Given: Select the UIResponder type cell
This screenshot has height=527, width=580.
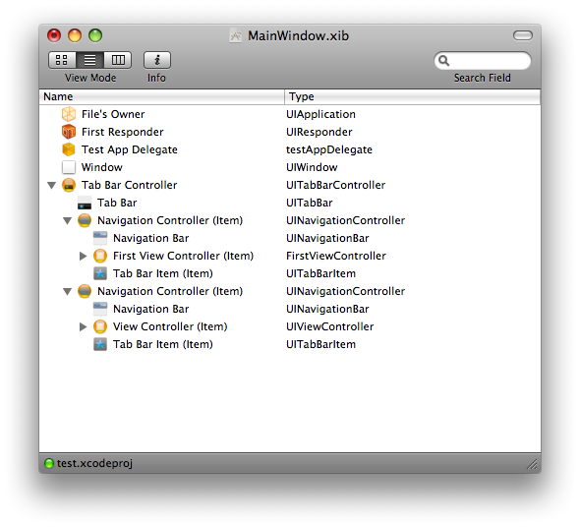Looking at the screenshot, I should (x=319, y=132).
